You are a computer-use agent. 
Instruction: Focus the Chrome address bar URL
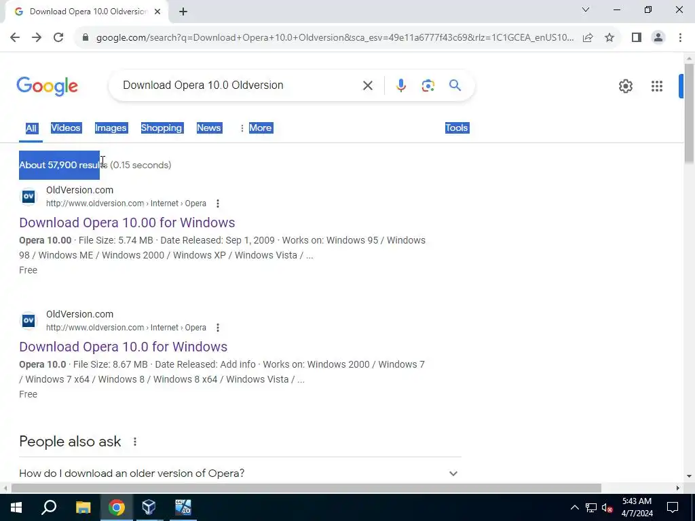coord(335,38)
